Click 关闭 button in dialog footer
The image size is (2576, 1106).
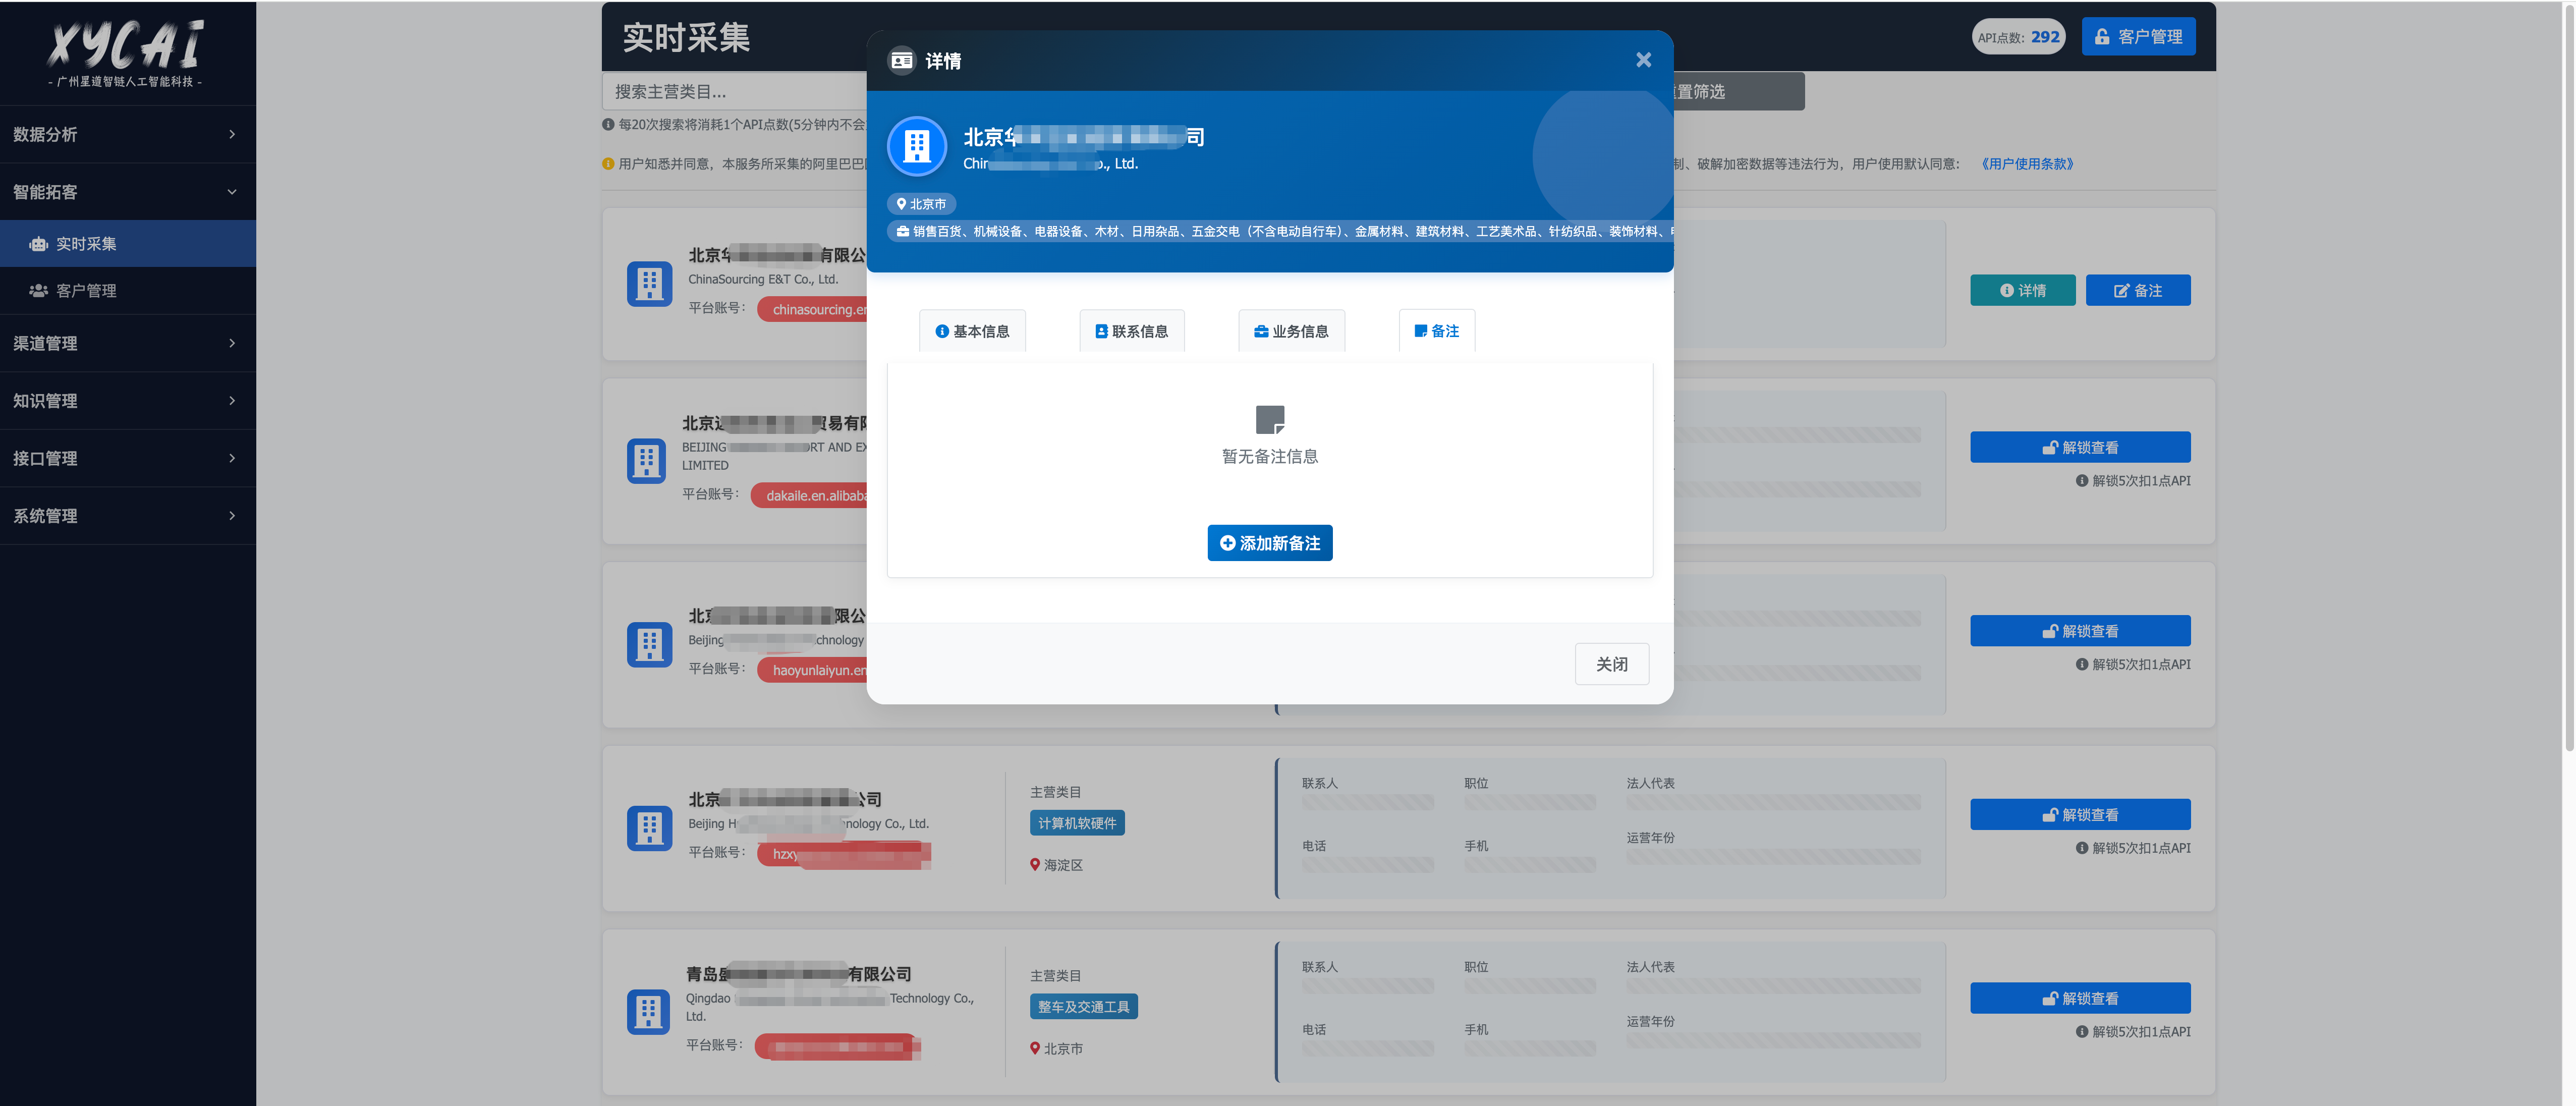[x=1611, y=664]
